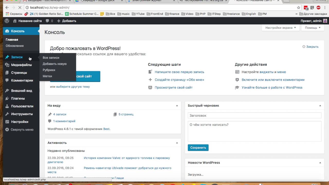The height and width of the screenshot is (185, 329).
Task: Open the «Плагины» plugins menu
Action: coord(21,98)
